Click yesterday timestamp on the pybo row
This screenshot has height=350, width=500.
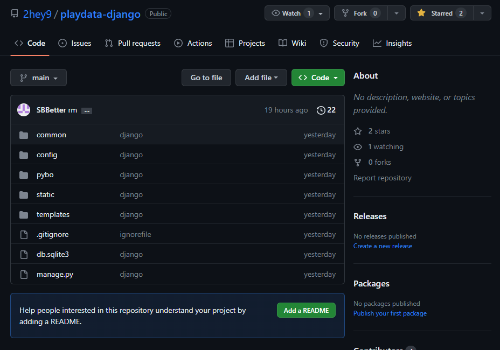[x=320, y=174]
